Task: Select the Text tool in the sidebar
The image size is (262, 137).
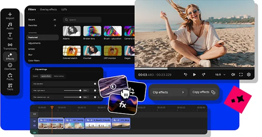Action: [x=10, y=36]
